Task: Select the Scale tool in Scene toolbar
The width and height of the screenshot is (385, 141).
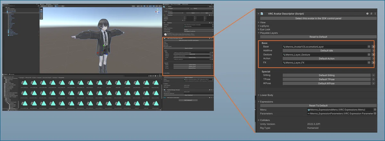Action: (x=41, y=14)
